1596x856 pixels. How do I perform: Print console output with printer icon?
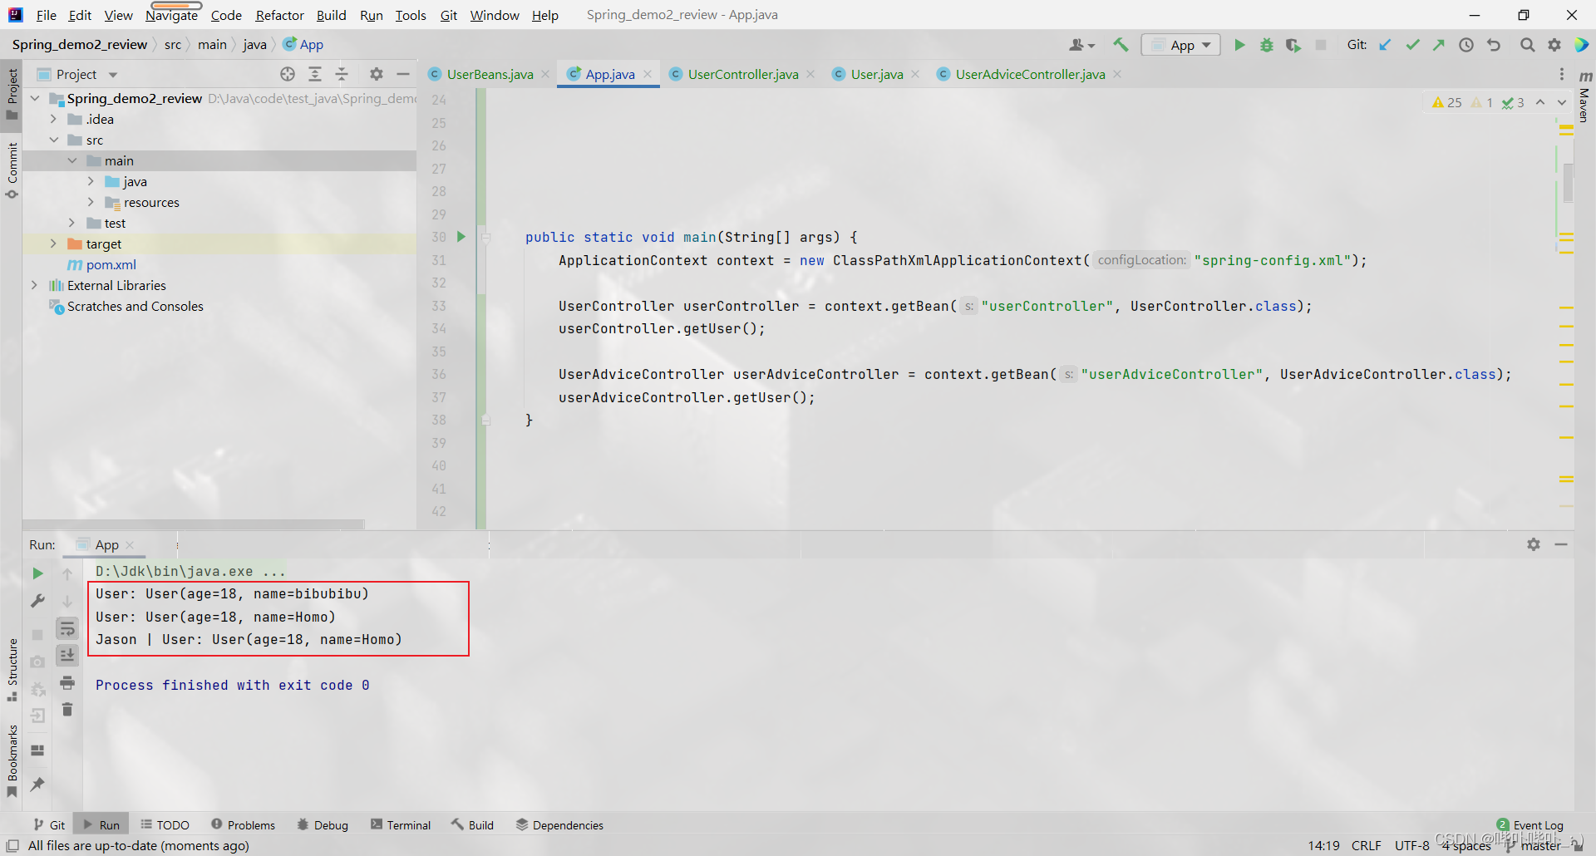point(67,683)
